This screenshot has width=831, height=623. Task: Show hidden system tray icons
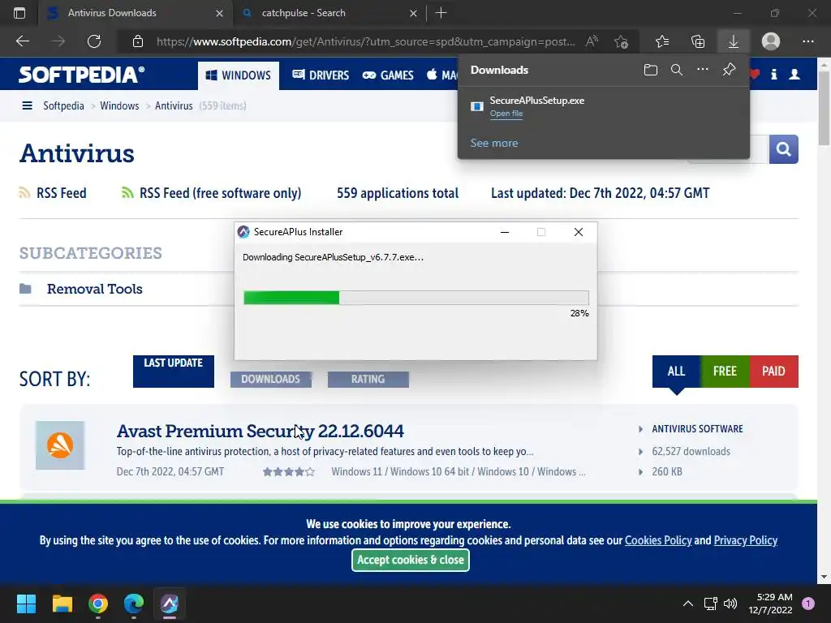pyautogui.click(x=688, y=604)
